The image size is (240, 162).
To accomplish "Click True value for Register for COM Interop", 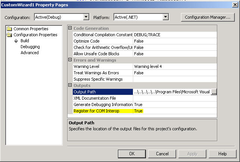I will 175,111.
